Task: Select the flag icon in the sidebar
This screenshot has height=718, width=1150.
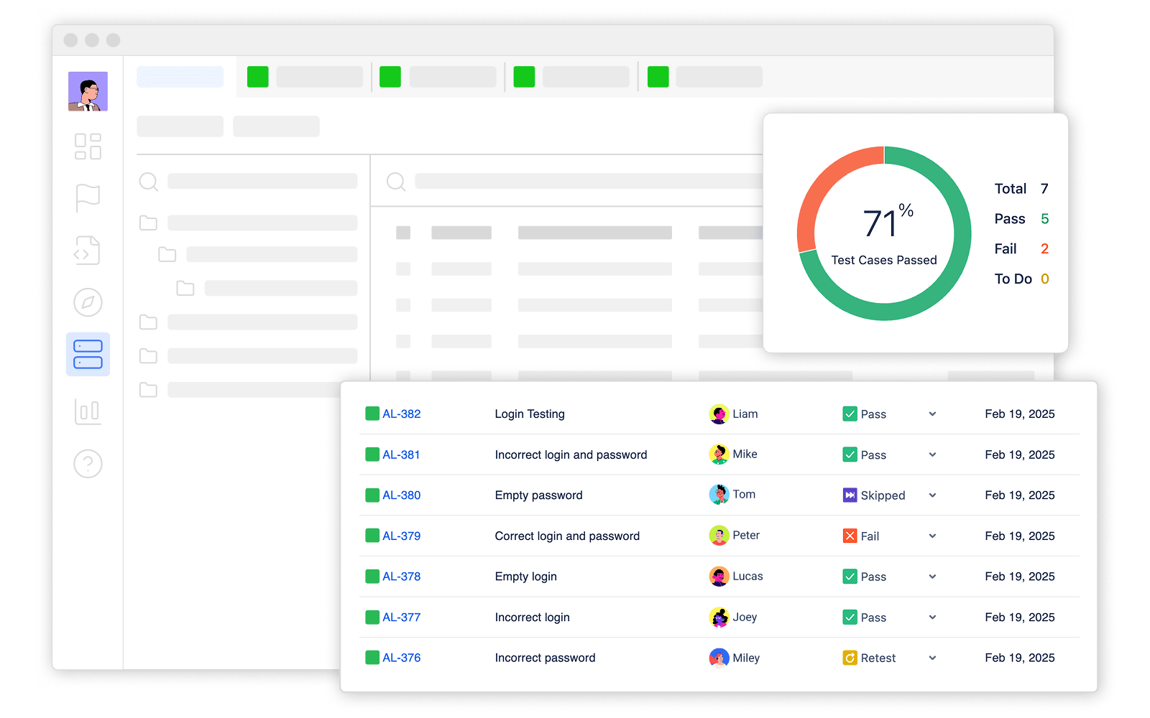Action: pyautogui.click(x=88, y=198)
